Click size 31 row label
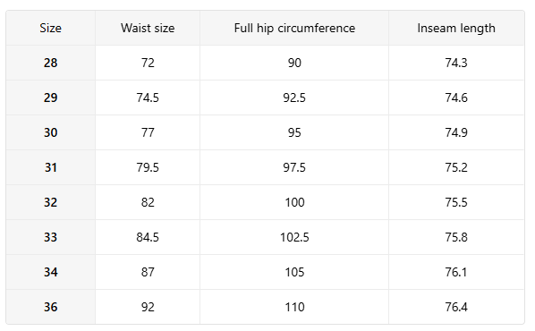 pos(50,167)
